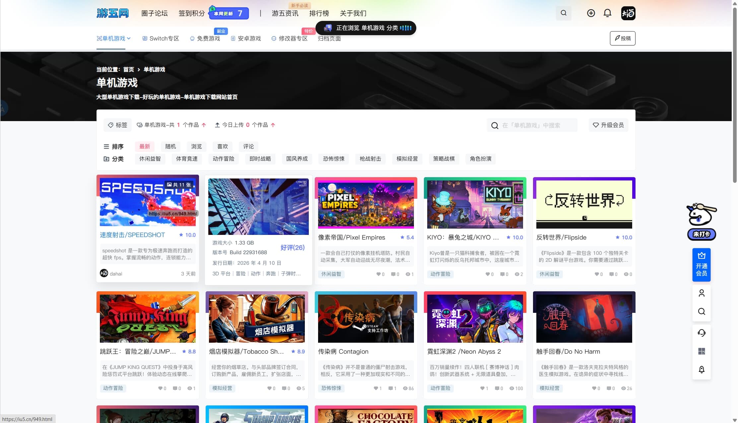Open the 速度射击/SPEEDSHOT title link
The image size is (738, 423).
point(132,235)
